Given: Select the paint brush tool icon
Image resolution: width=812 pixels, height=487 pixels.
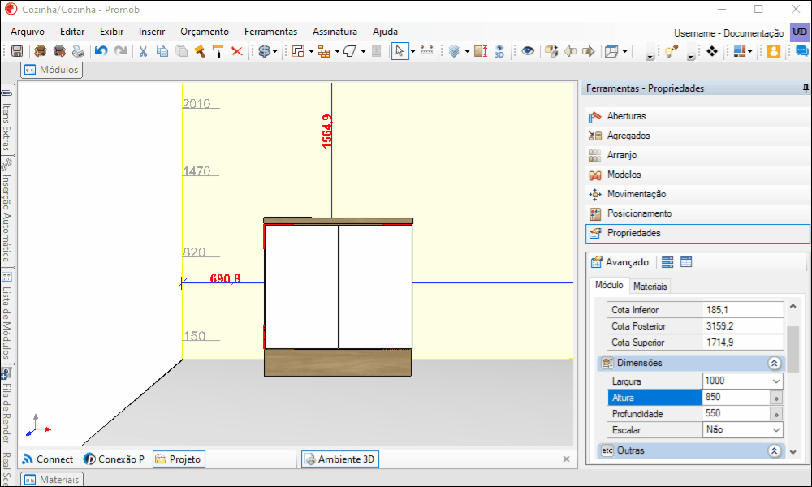Looking at the screenshot, I should (x=200, y=51).
